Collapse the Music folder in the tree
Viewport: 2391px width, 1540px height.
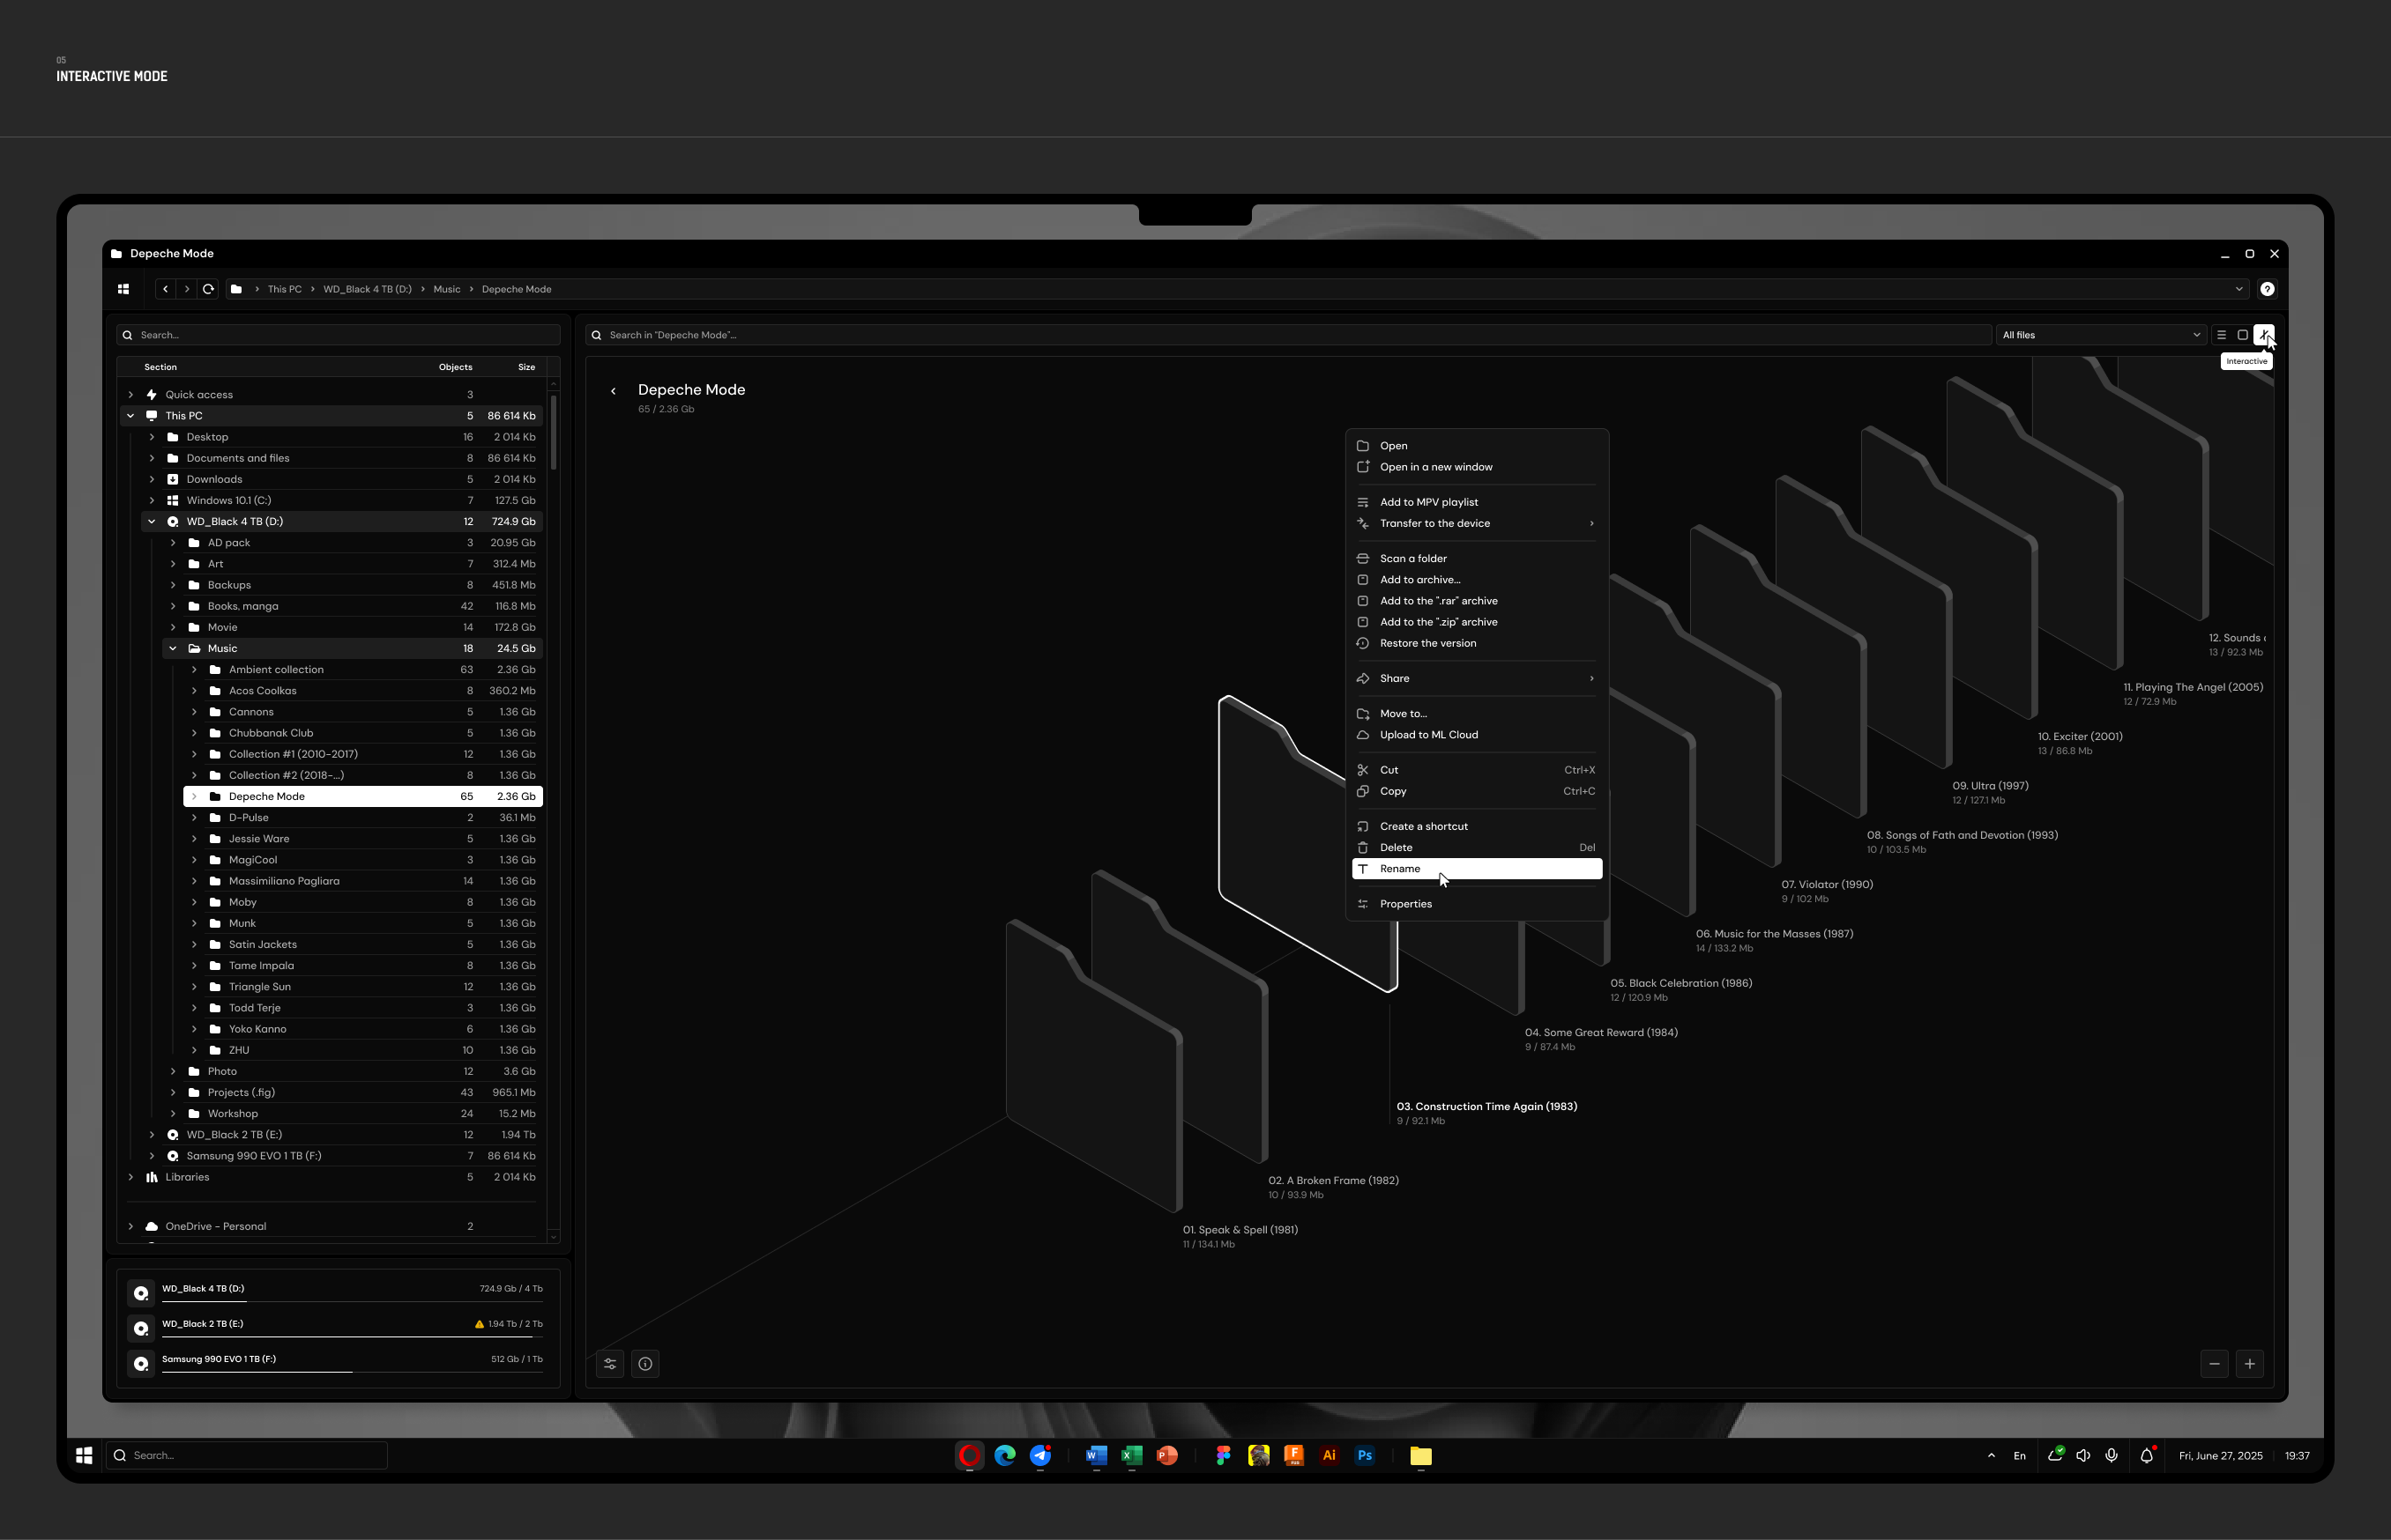[x=173, y=648]
